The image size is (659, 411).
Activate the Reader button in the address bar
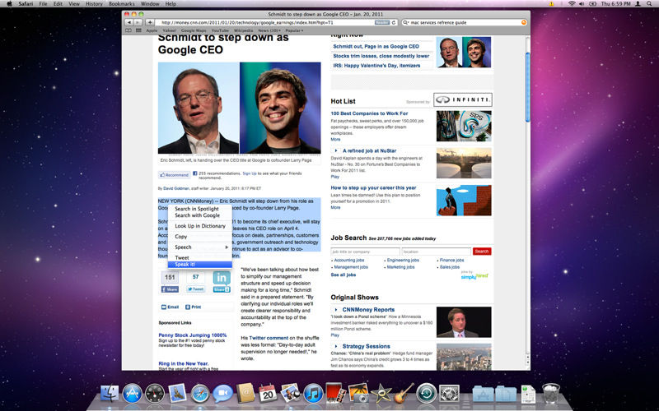[x=382, y=22]
